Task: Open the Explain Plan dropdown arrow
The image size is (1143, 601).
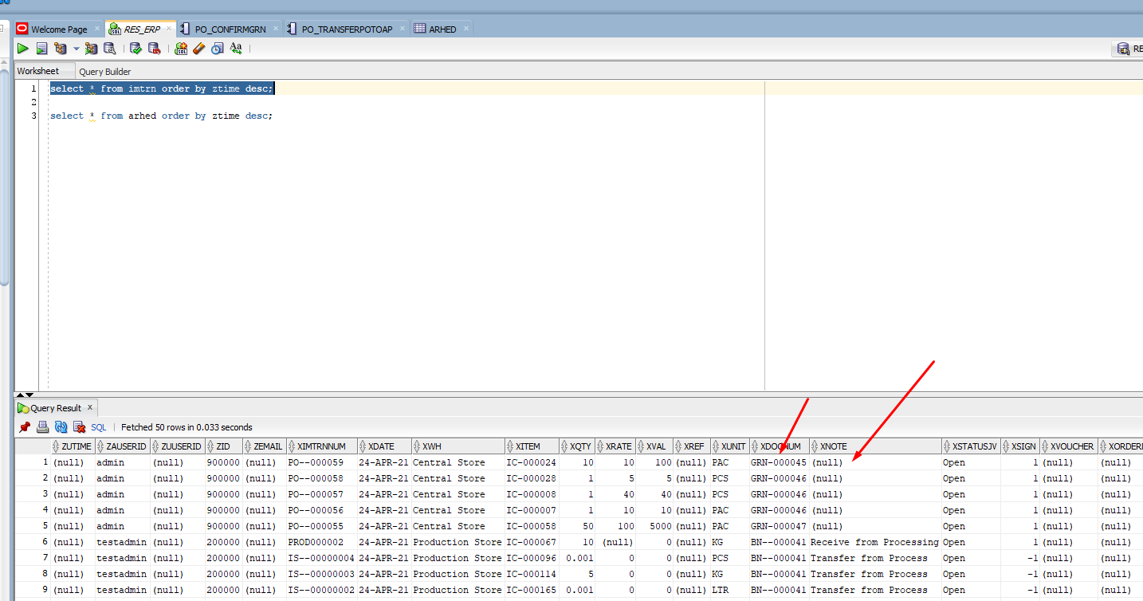Action: 76,48
